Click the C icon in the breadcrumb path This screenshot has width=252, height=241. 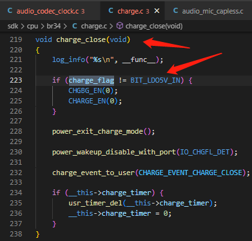[75, 26]
